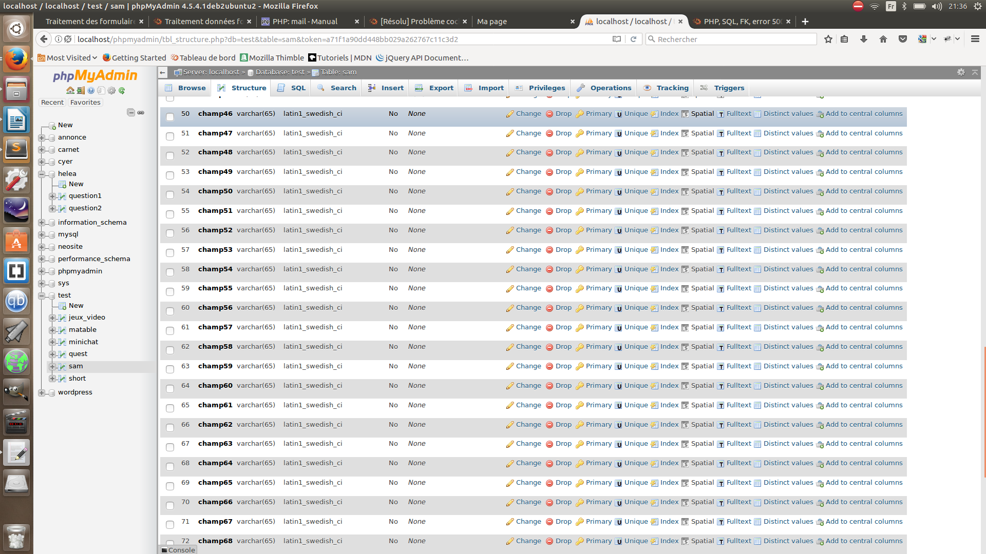986x554 pixels.
Task: Collapse the test database node
Action: point(42,295)
